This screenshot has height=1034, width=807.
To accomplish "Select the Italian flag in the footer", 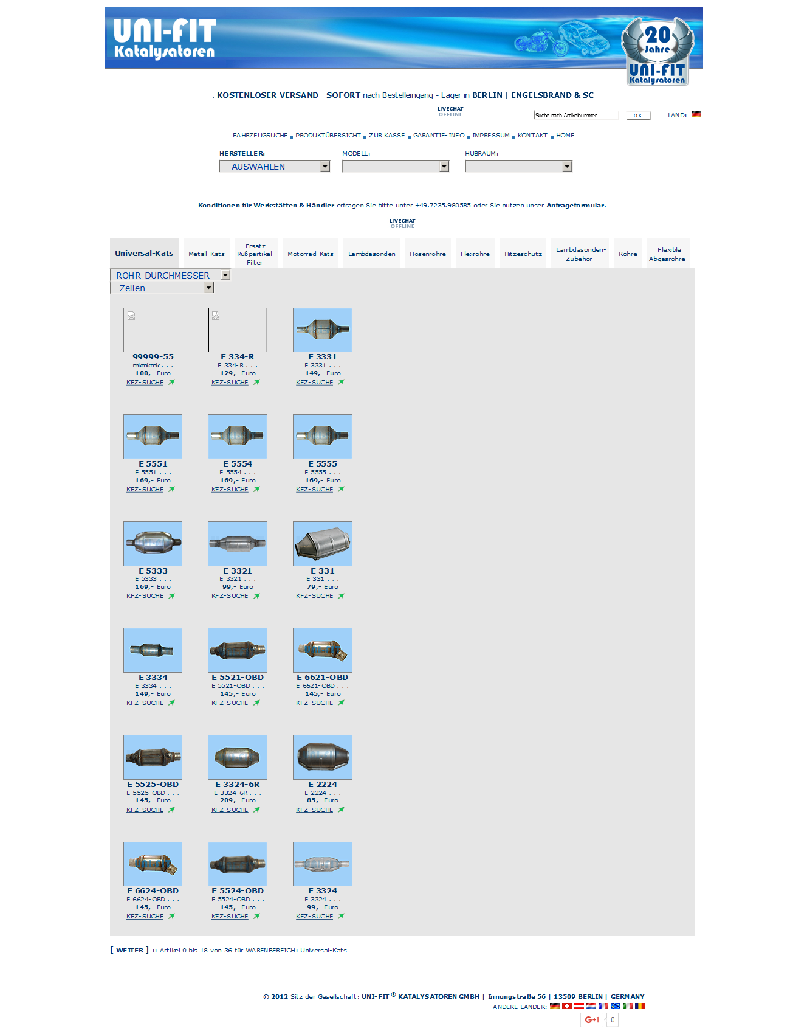I will point(628,1006).
